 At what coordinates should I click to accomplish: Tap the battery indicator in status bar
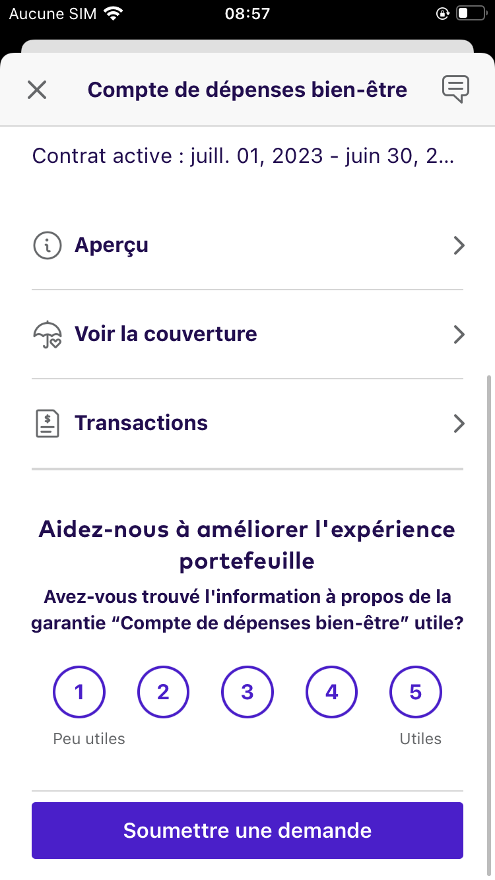click(471, 13)
